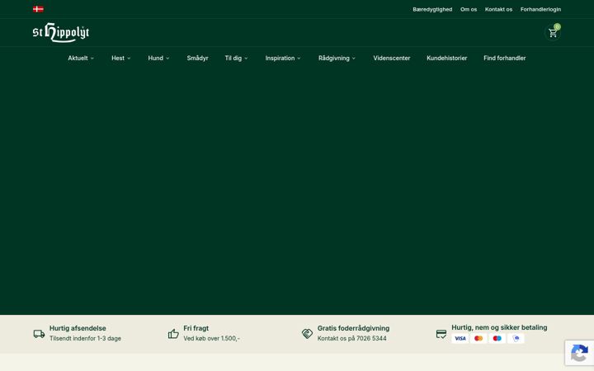Viewport: 594px width, 371px height.
Task: Click the Maestro card logo
Action: pos(497,339)
